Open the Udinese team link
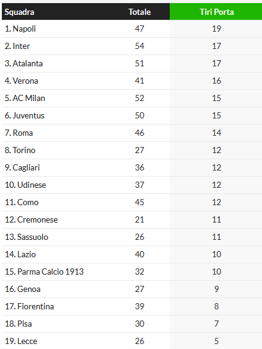 click(32, 185)
